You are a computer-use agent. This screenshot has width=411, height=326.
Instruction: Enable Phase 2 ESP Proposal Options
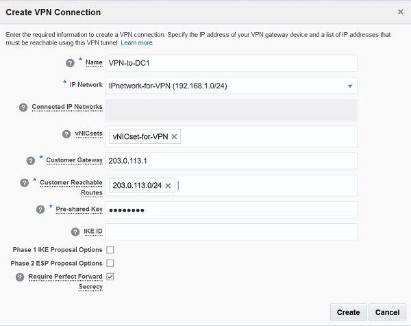pos(110,263)
